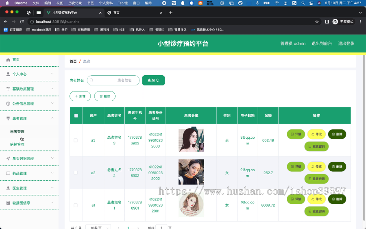Click the 删除 batch delete button above table
366x229 pixels.
pyautogui.click(x=105, y=96)
